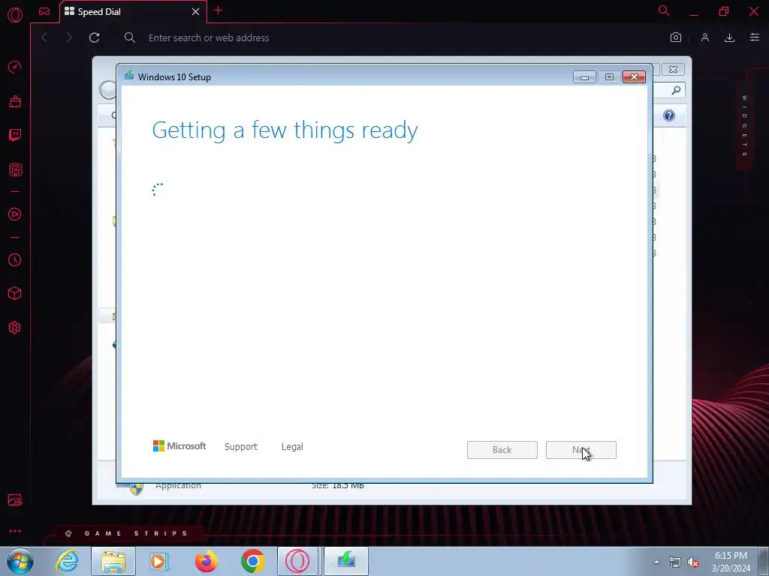Open GX Corner gamepad icon in tab bar
The height and width of the screenshot is (576, 769).
click(x=44, y=11)
